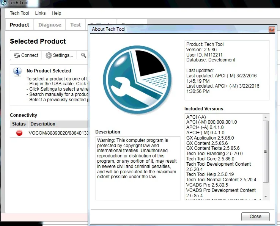280x226 pixels.
Task: Click the 'No Product Selected' heading
Action: click(49, 71)
